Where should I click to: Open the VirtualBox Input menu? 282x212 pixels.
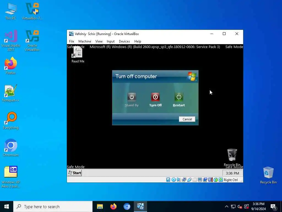[x=111, y=41]
